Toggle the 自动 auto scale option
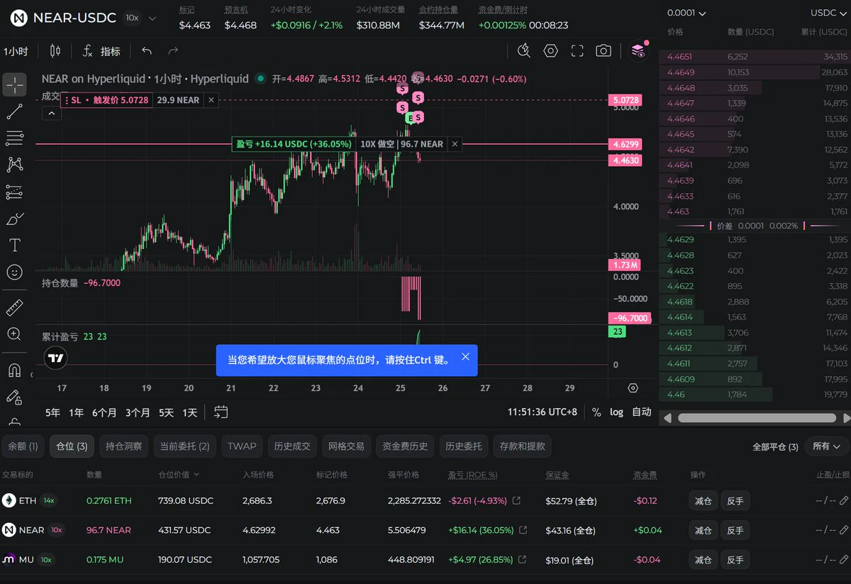 click(x=642, y=412)
